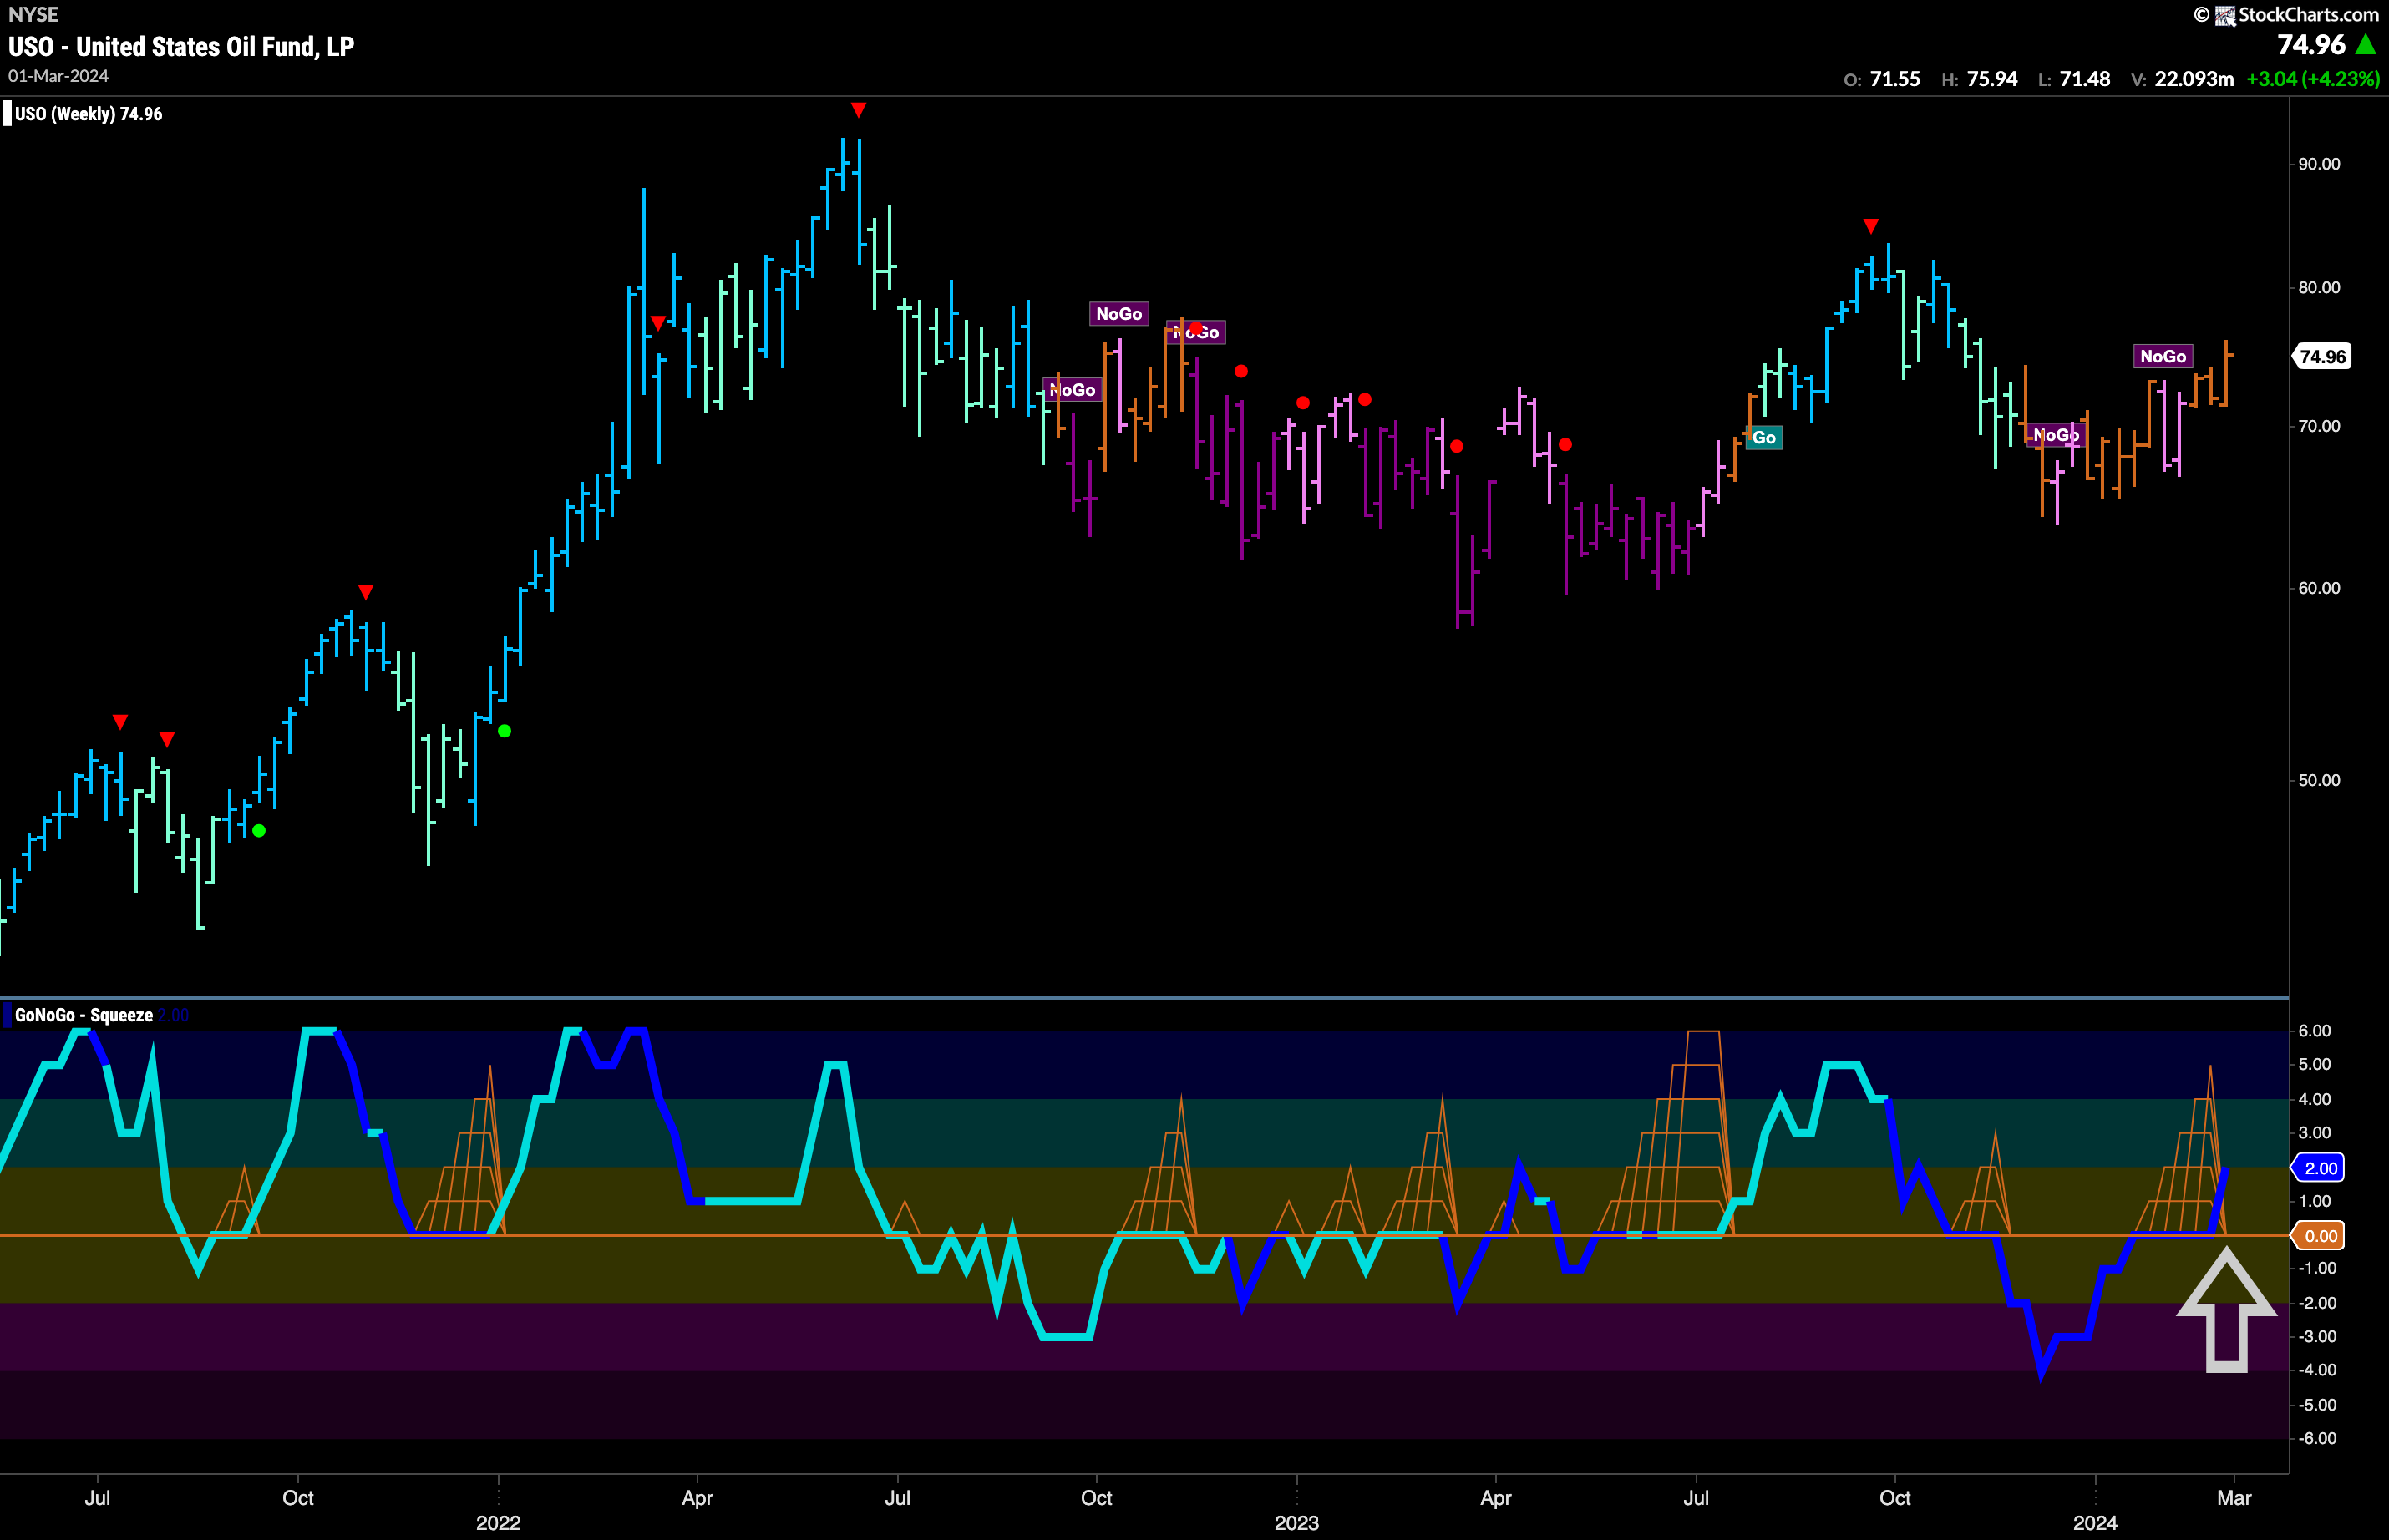Click the 01-Mar-2024 date
This screenshot has height=1540, width=2389.
(x=58, y=76)
